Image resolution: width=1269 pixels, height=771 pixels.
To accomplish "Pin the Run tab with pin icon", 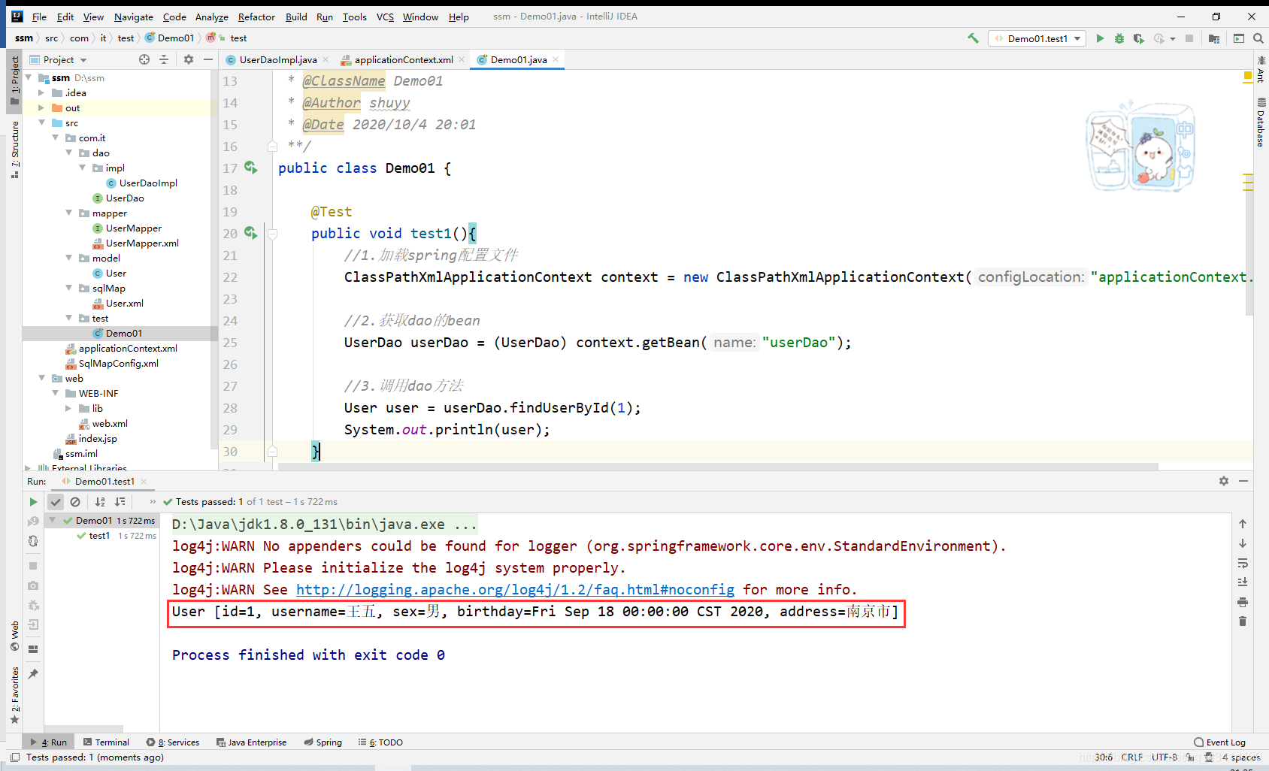I will pos(33,674).
